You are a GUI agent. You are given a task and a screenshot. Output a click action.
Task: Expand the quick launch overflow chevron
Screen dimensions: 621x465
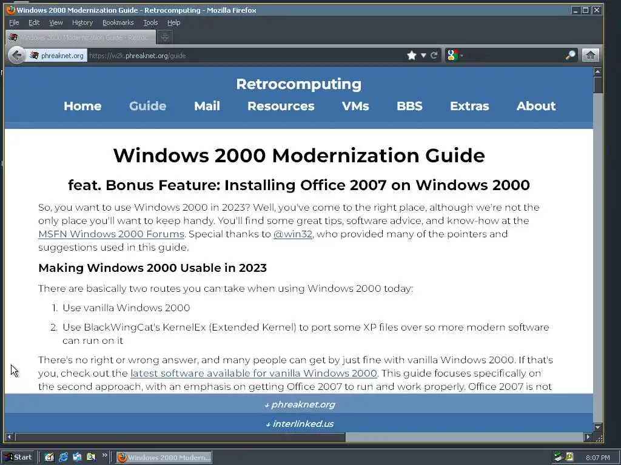click(x=104, y=455)
